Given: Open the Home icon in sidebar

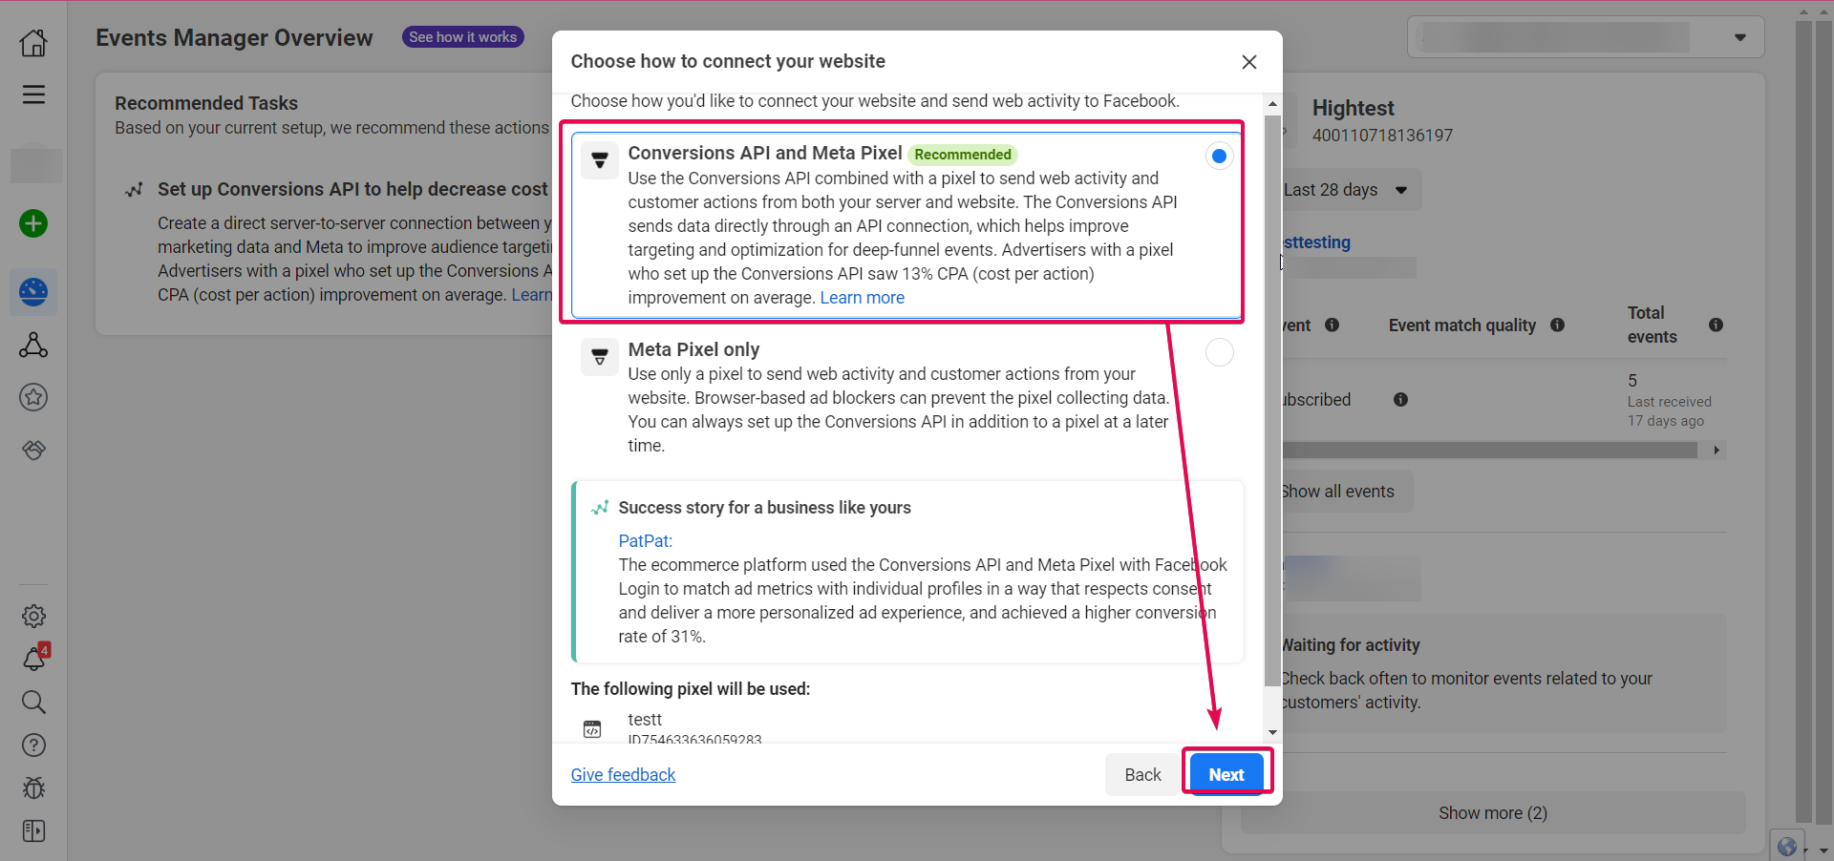Looking at the screenshot, I should tap(33, 42).
